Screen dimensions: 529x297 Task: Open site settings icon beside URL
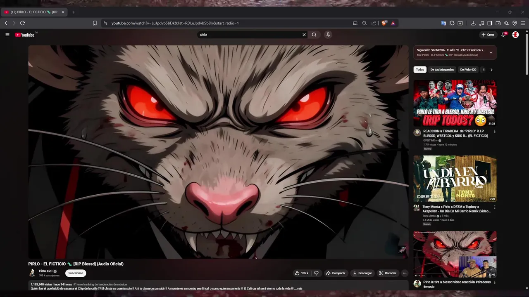click(x=105, y=23)
